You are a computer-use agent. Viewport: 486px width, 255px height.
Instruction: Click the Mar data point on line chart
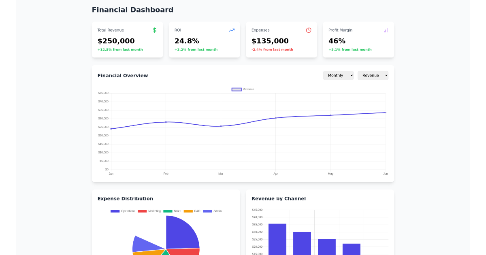click(x=221, y=126)
